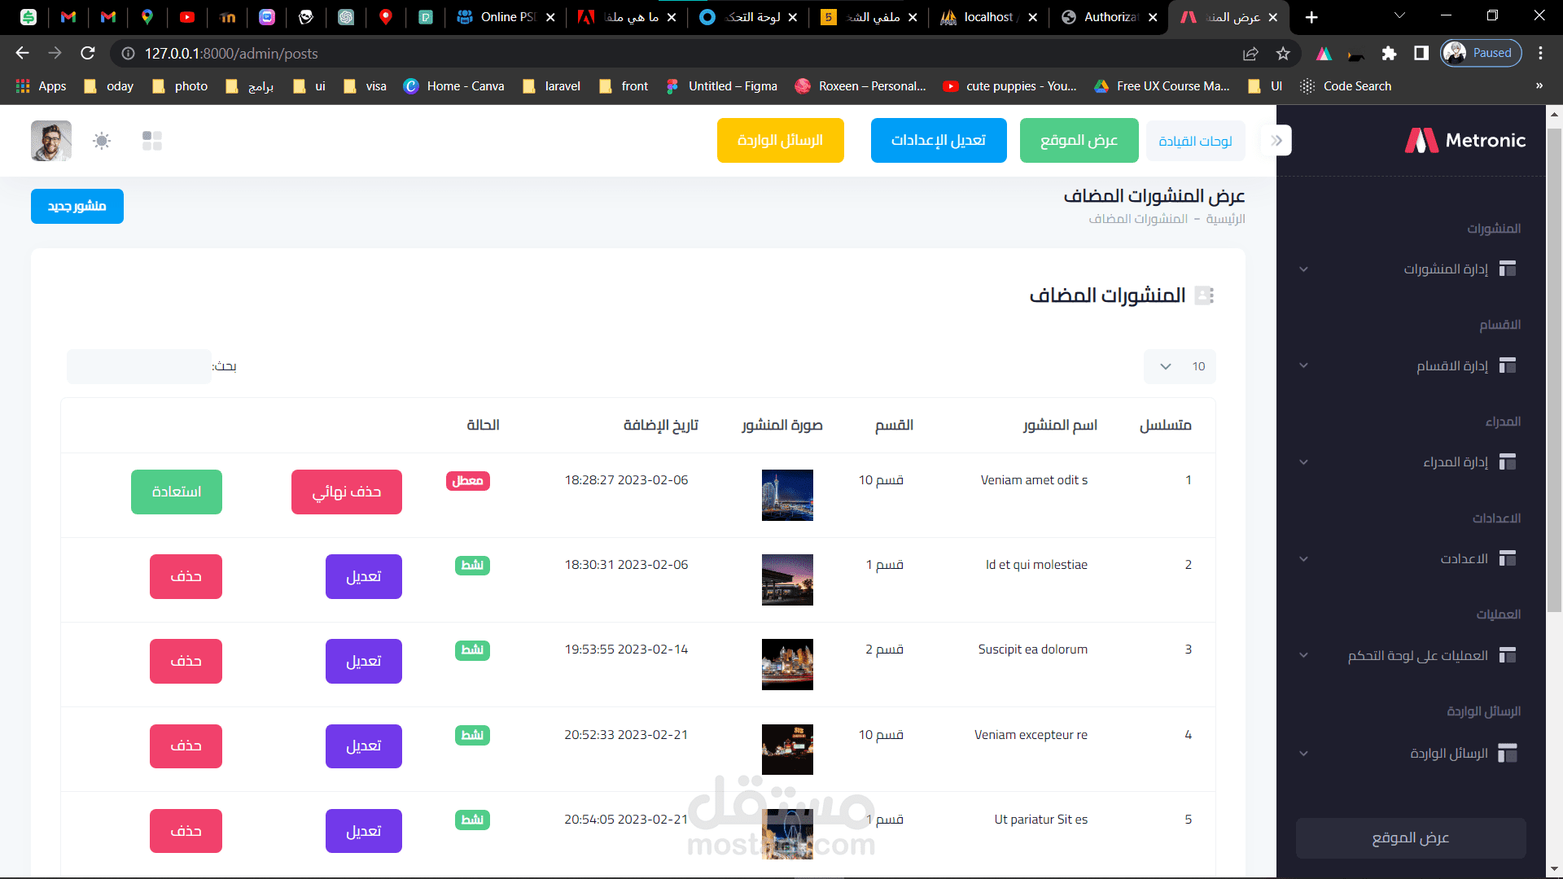Open the Apps bookmarks shortcut

(x=42, y=85)
